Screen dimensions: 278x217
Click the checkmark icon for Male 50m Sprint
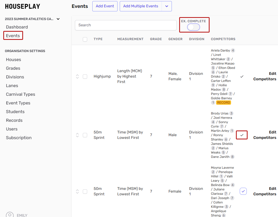(242, 135)
